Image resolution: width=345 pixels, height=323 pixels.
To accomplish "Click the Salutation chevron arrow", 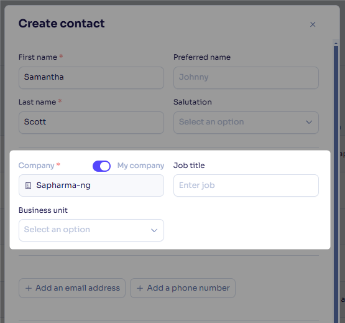I will click(309, 122).
